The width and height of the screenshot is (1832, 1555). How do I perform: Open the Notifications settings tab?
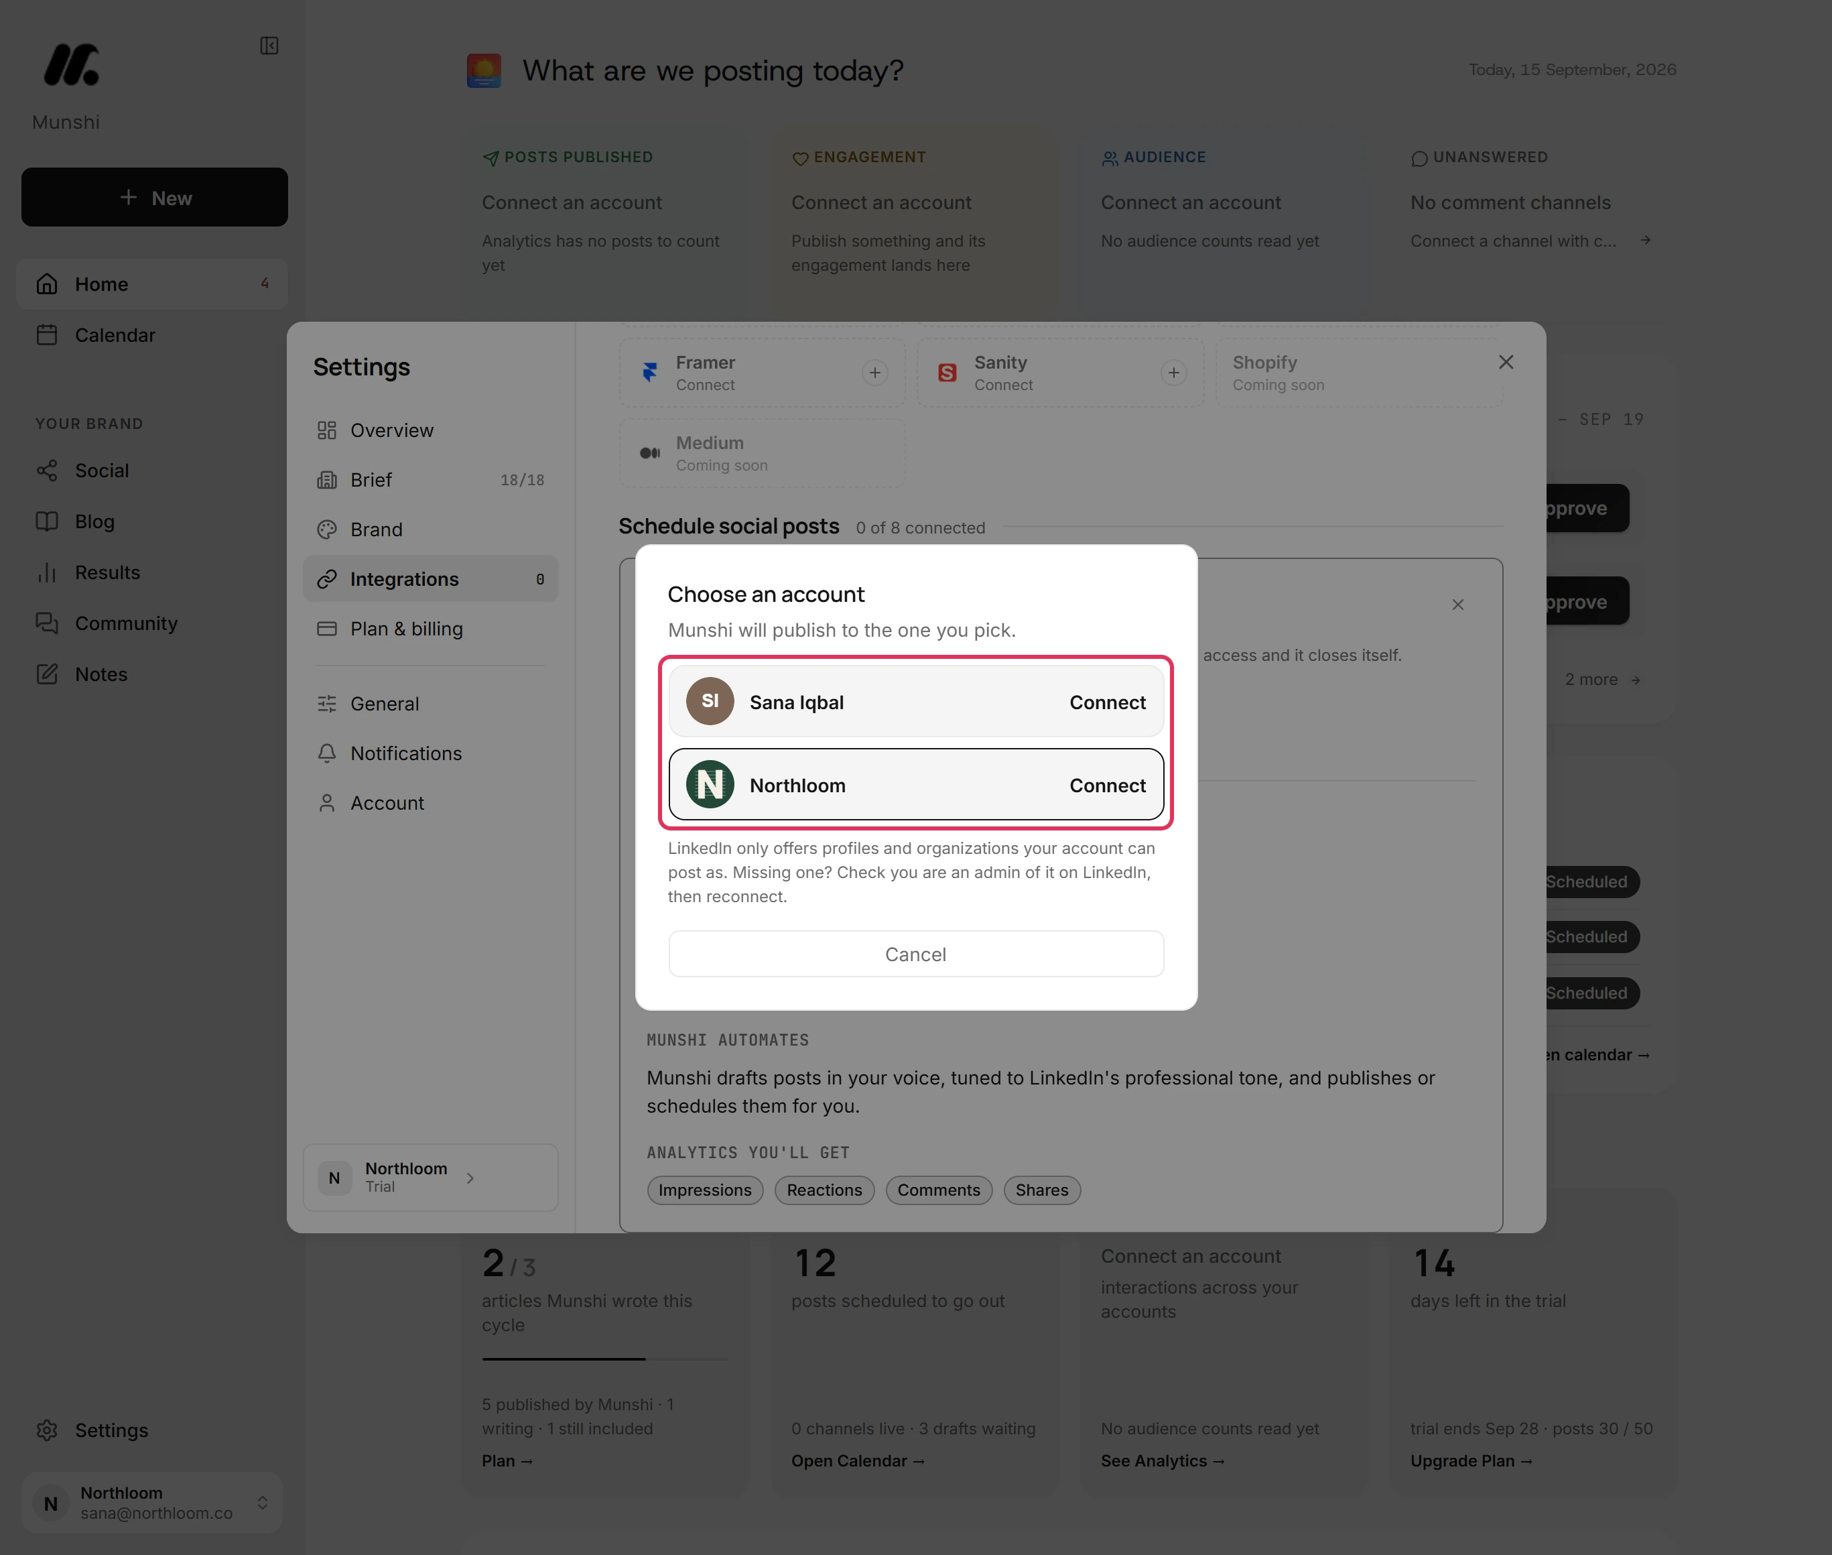(431, 753)
